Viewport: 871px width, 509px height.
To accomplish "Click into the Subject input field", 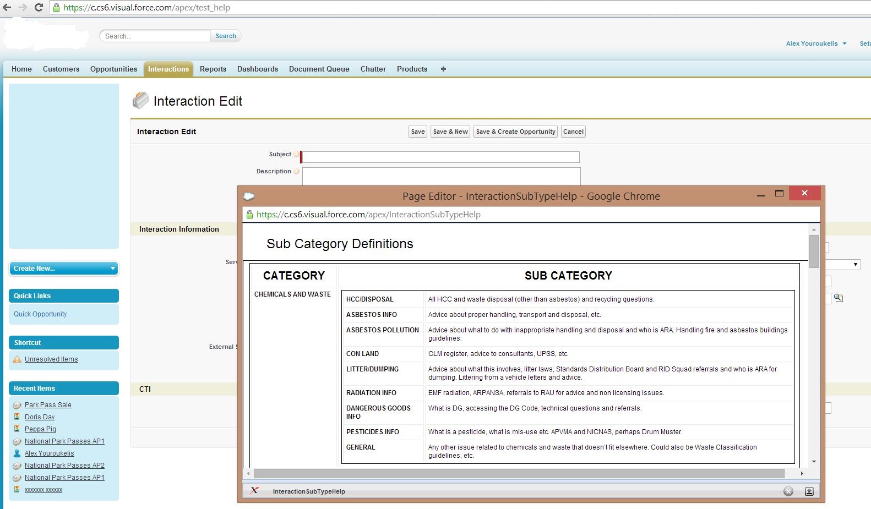I will pyautogui.click(x=440, y=157).
